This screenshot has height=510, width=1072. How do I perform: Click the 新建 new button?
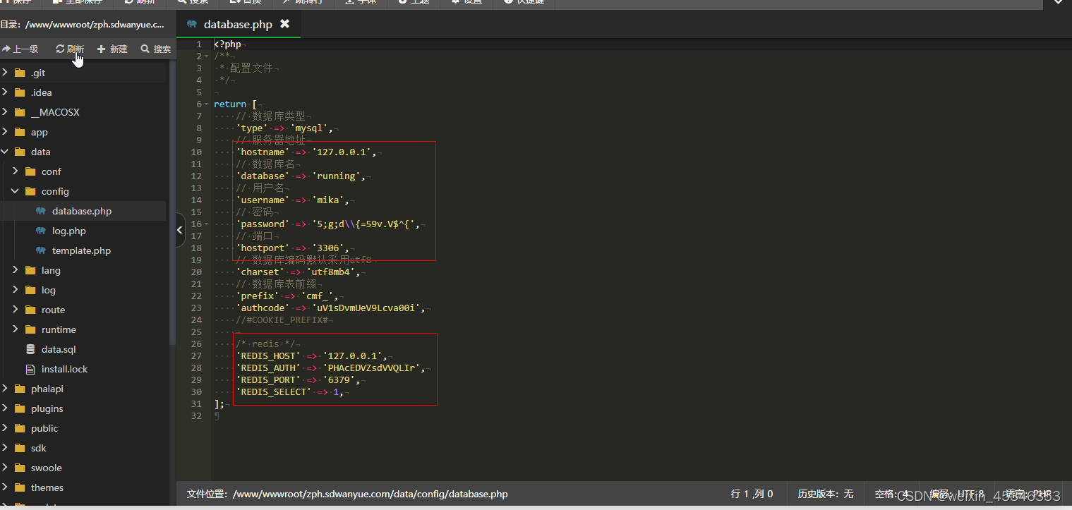pos(112,49)
